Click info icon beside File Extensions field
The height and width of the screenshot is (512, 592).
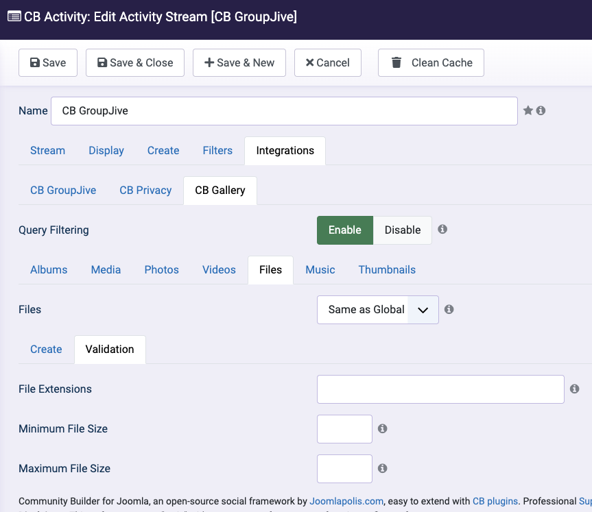coord(575,389)
